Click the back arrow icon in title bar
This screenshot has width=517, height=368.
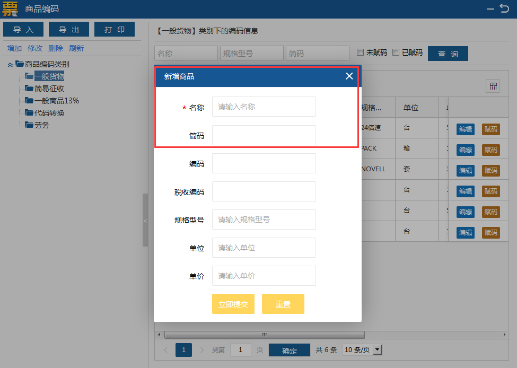pos(504,8)
